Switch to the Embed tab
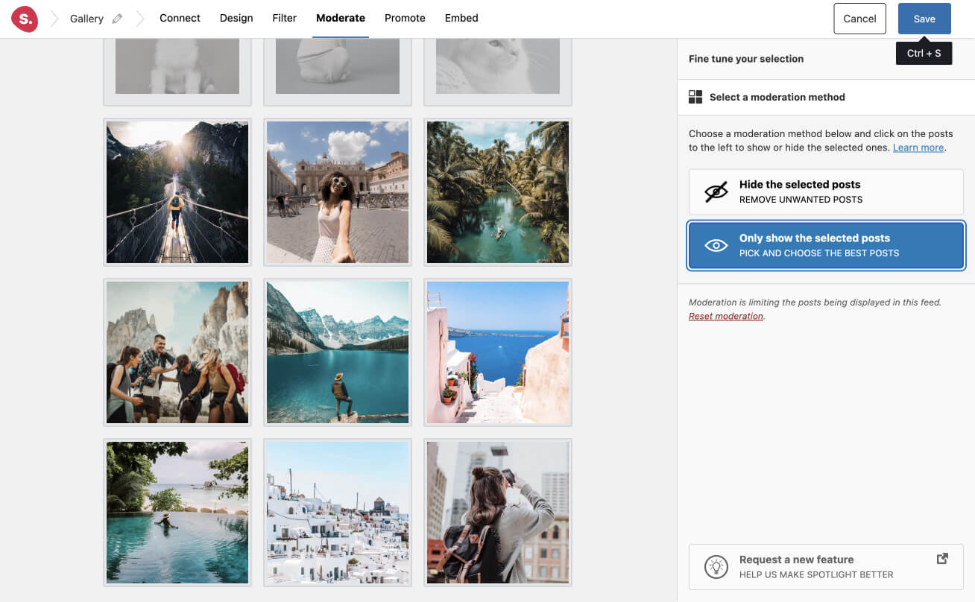The width and height of the screenshot is (975, 602). pyautogui.click(x=461, y=18)
